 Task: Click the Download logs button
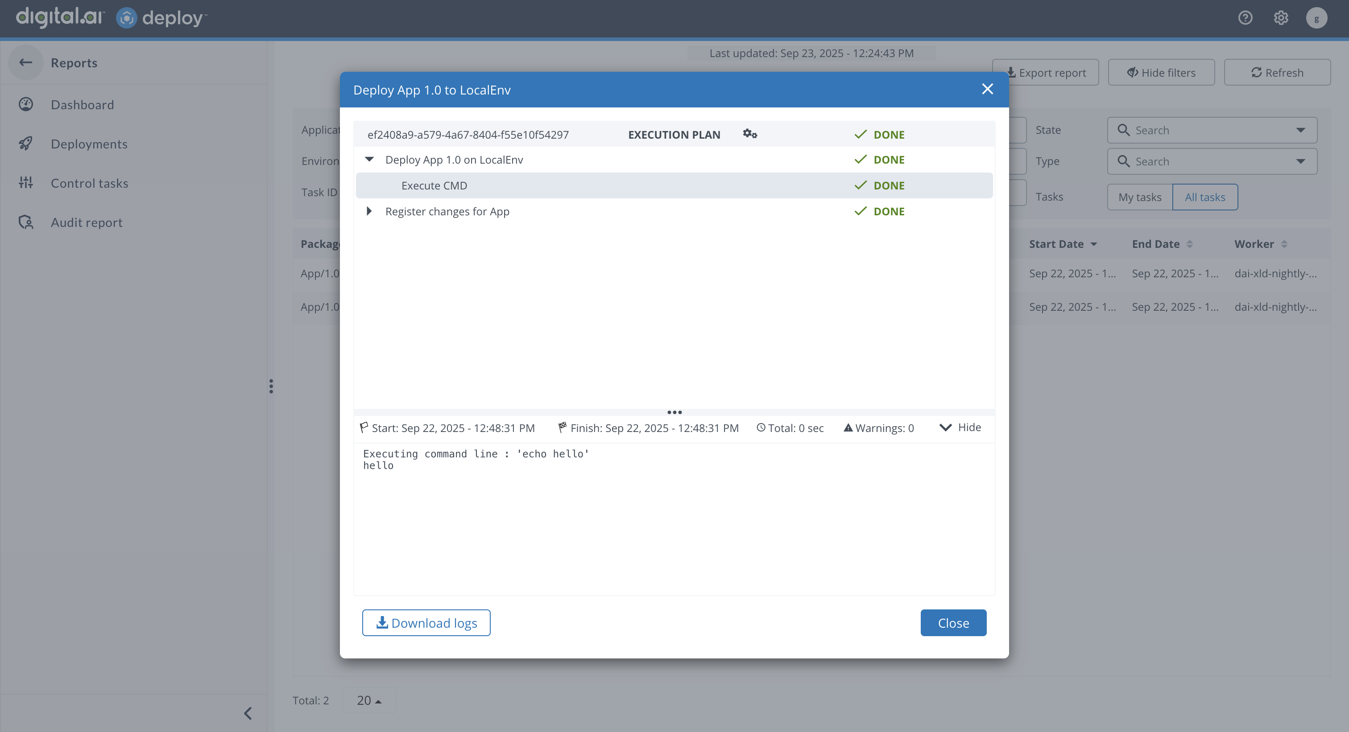[426, 623]
